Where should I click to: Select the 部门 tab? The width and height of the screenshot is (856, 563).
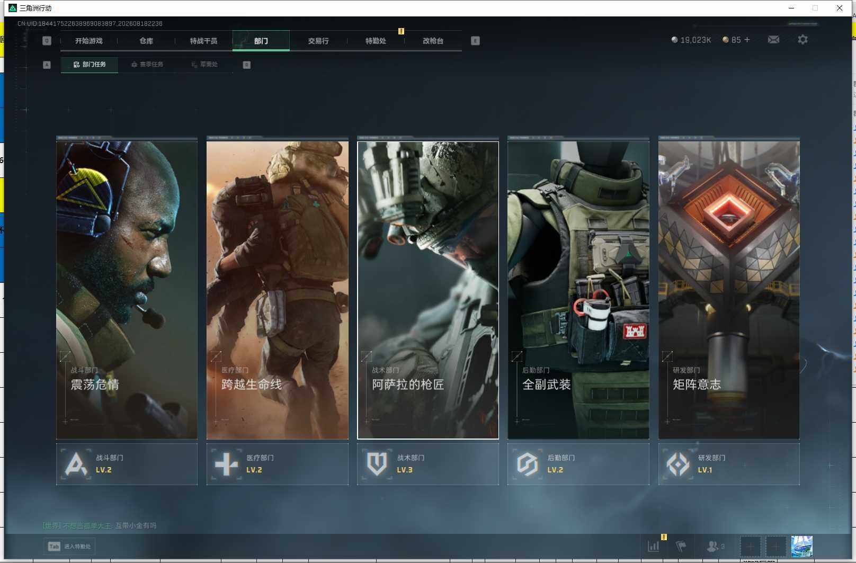pos(261,41)
